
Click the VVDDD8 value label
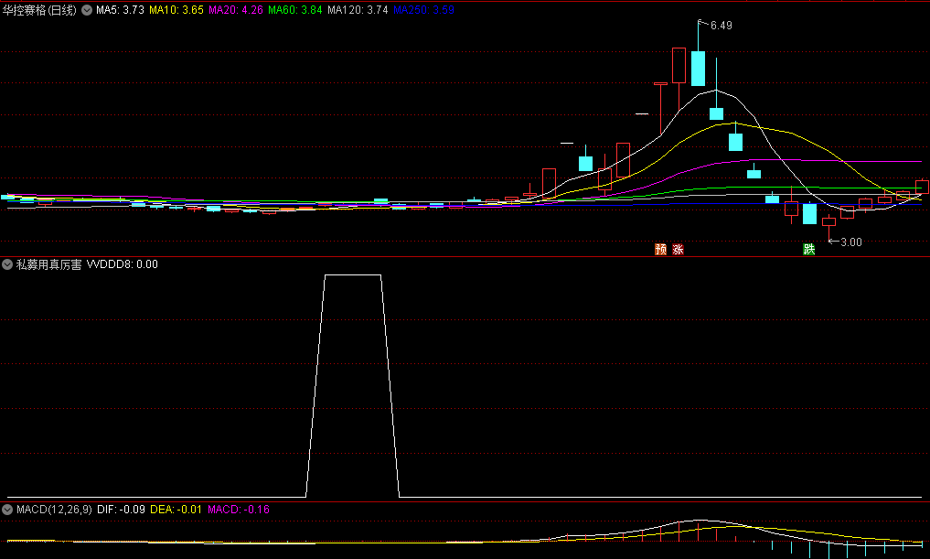[x=122, y=264]
